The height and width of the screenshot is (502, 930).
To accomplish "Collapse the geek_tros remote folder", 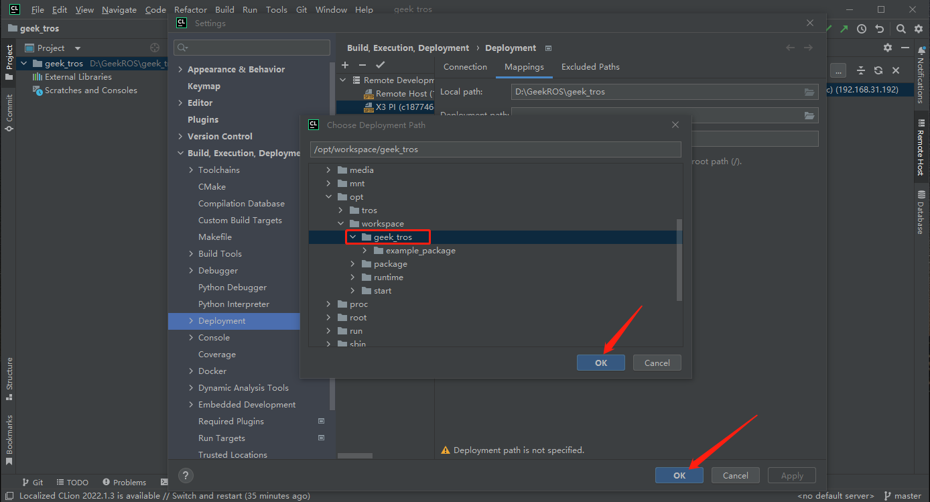I will pos(352,237).
